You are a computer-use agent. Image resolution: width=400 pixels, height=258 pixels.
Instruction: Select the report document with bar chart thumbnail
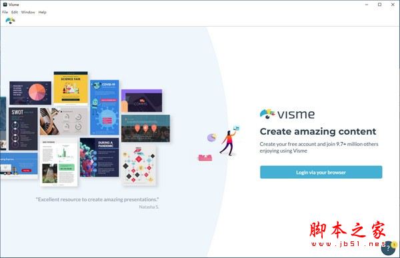[x=59, y=162]
